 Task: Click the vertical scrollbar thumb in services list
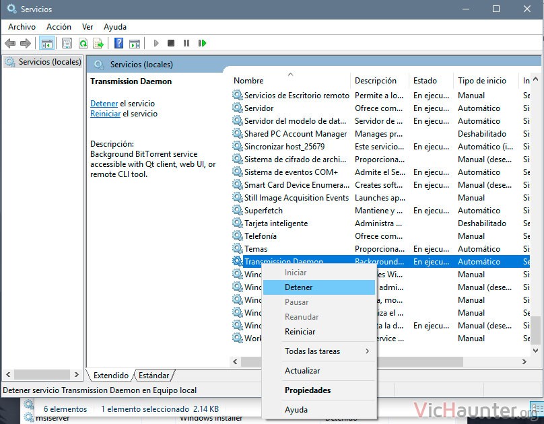tap(536, 329)
